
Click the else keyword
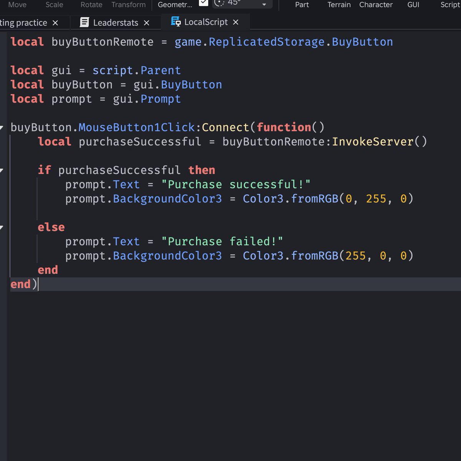pyautogui.click(x=51, y=227)
